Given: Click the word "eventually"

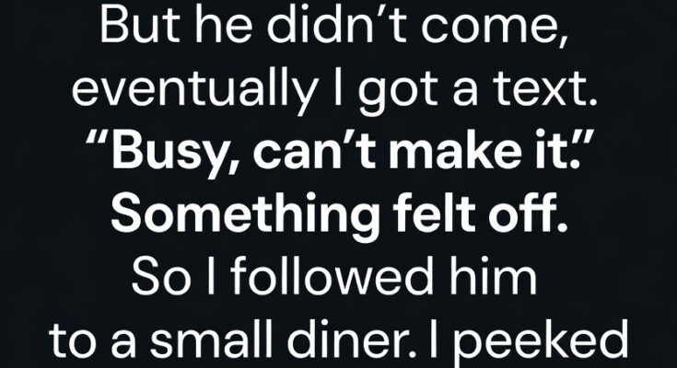Looking at the screenshot, I should [x=176, y=90].
